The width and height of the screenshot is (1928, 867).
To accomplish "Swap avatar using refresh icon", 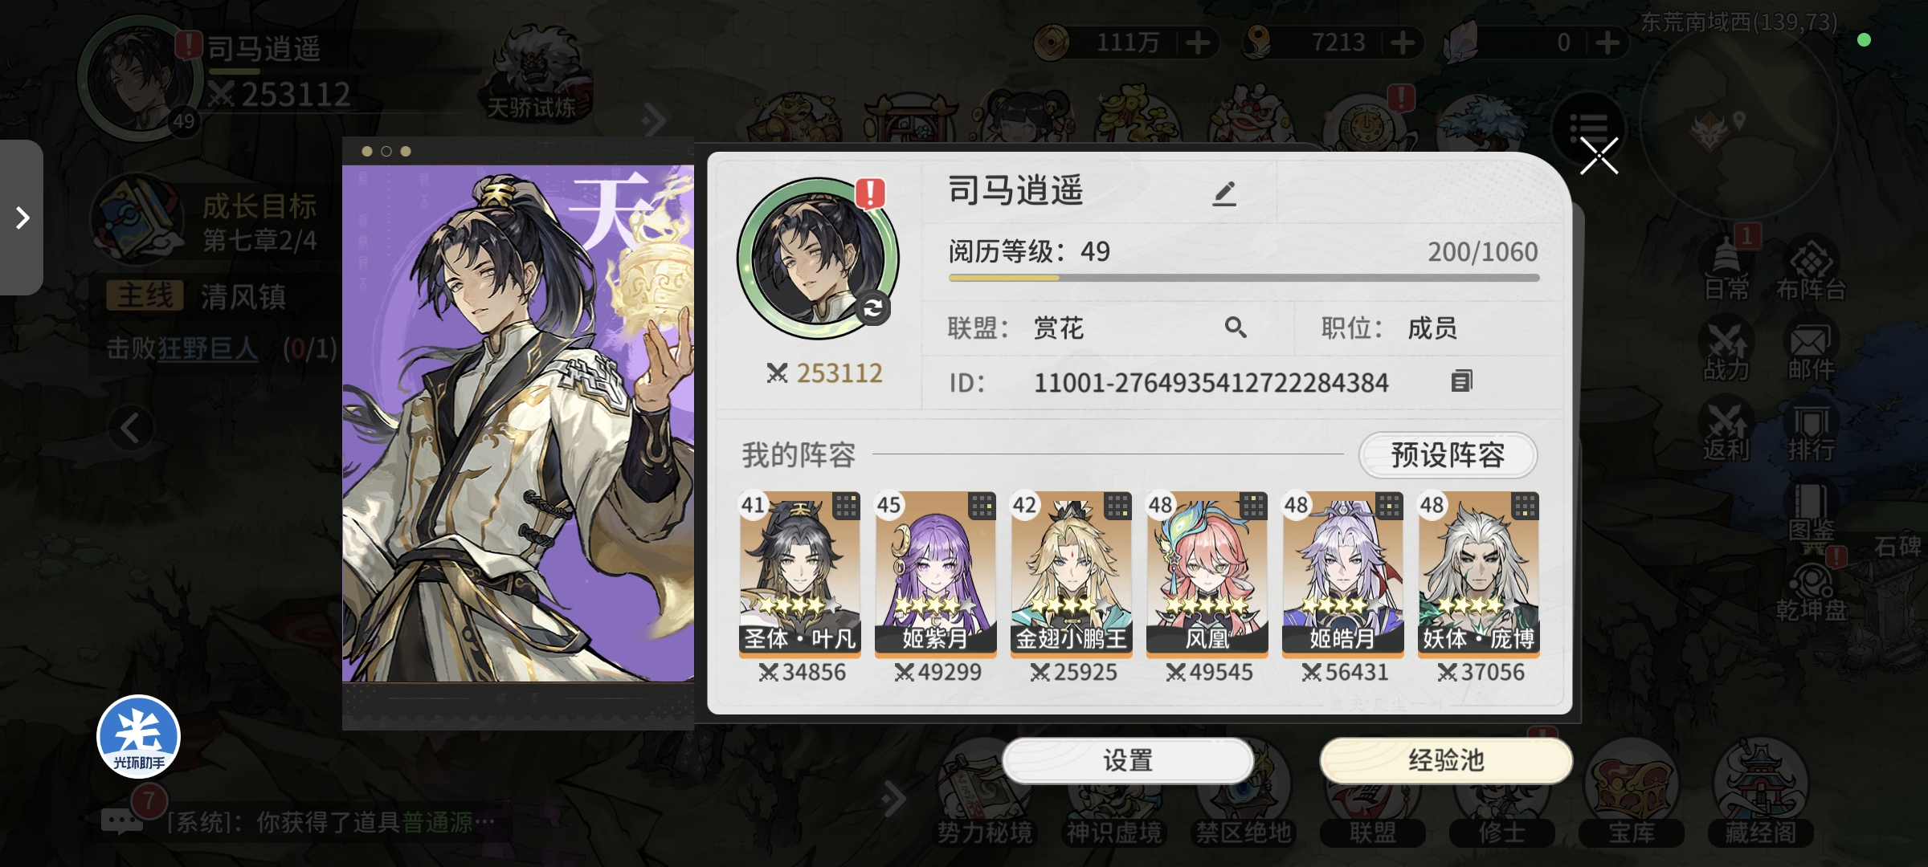I will [x=873, y=308].
